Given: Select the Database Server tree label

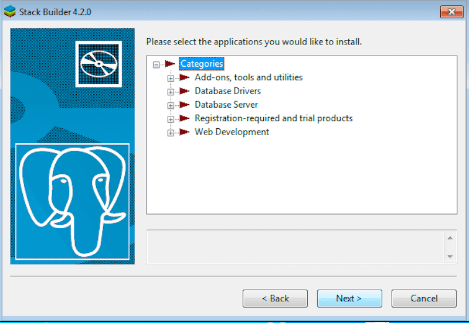Looking at the screenshot, I should [x=226, y=105].
